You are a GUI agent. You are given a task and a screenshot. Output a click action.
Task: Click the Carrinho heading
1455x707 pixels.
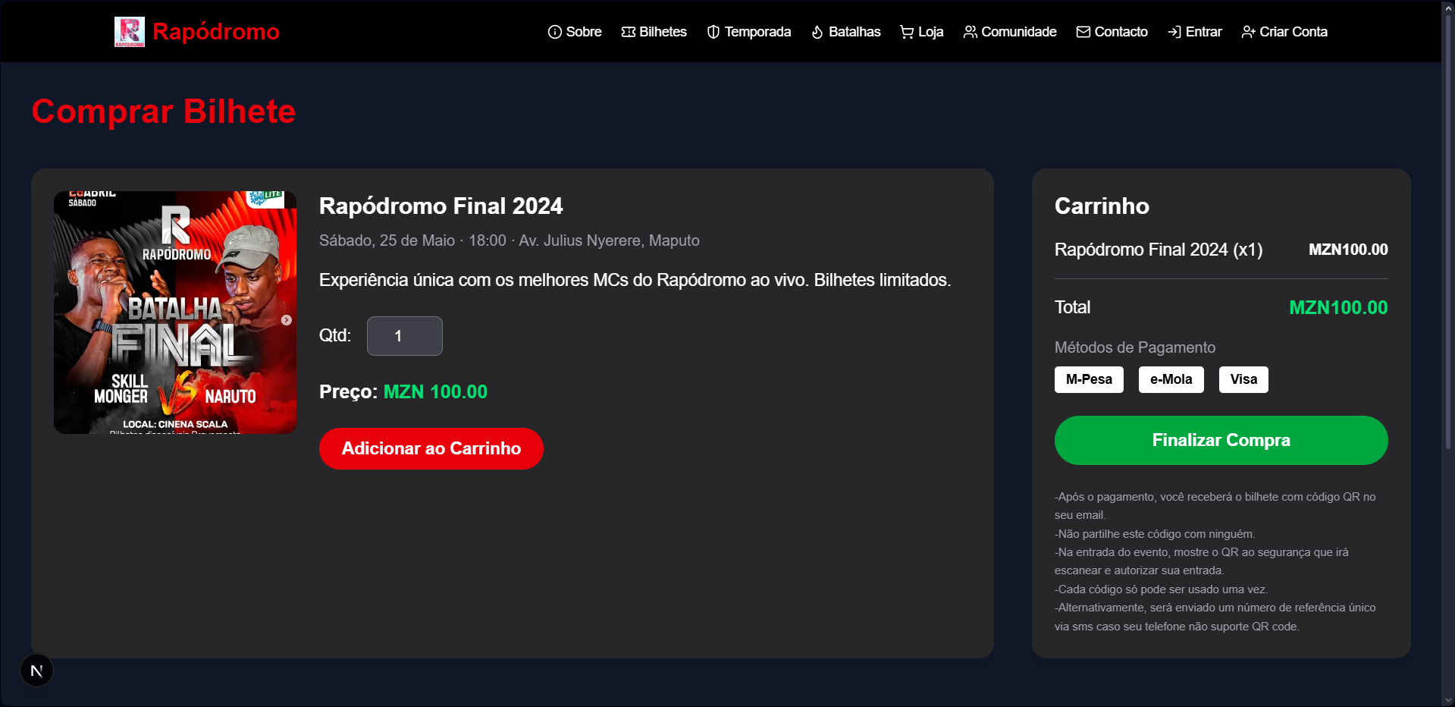[1102, 206]
